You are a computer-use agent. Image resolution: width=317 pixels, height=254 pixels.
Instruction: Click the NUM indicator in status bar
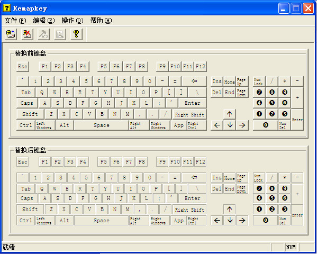point(291,247)
